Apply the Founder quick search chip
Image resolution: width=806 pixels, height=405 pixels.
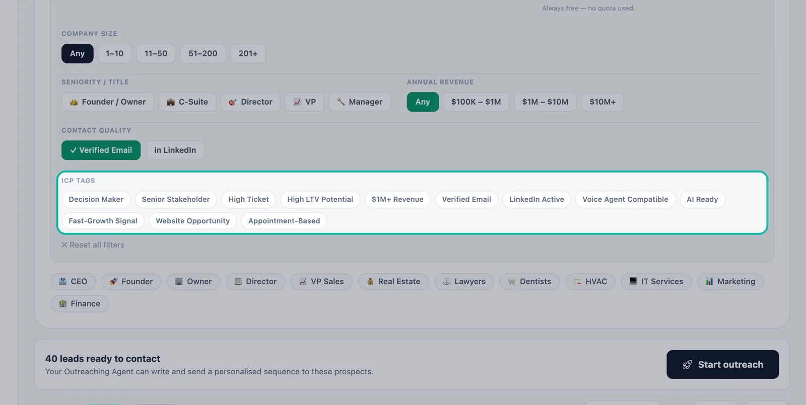coord(131,281)
